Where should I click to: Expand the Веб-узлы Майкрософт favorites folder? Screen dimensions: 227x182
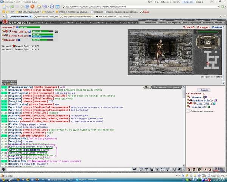[x=28, y=12]
